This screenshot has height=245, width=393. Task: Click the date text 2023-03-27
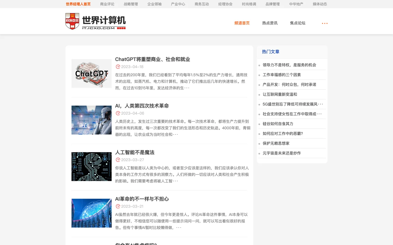pyautogui.click(x=132, y=160)
